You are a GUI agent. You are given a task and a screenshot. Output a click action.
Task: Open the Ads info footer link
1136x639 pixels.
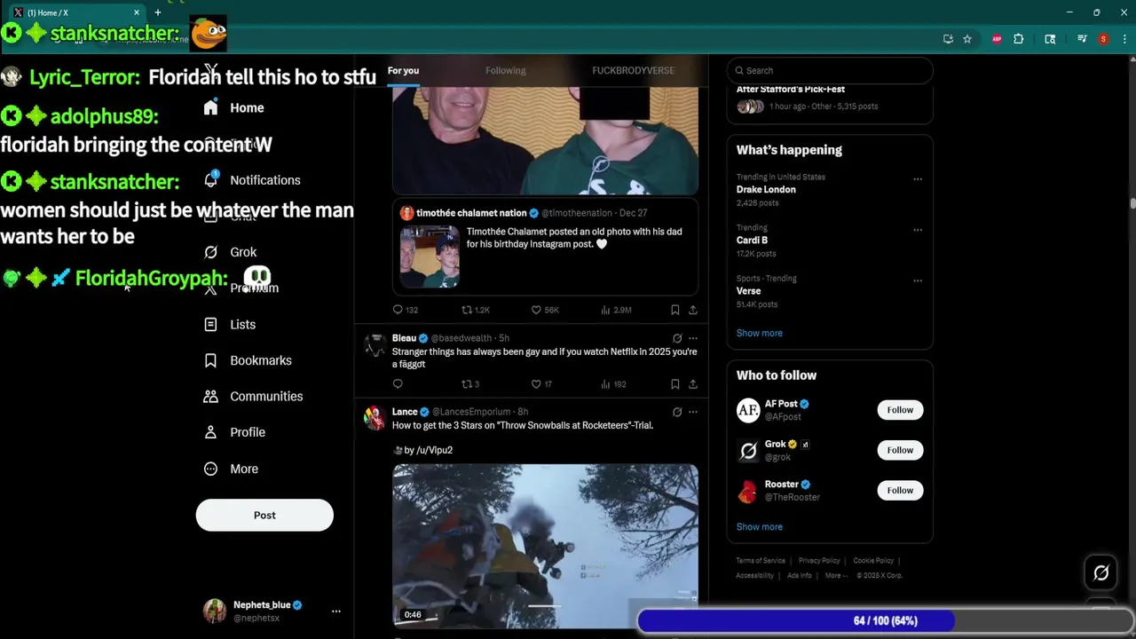[799, 575]
